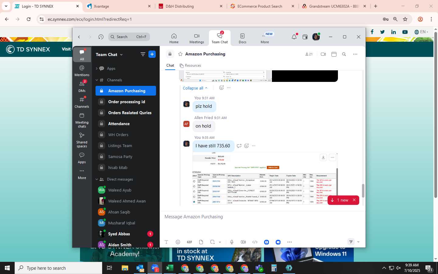Screen dimensions: 438x274
Task: Open screenshot options dropdown arrow
Action: click(220, 242)
